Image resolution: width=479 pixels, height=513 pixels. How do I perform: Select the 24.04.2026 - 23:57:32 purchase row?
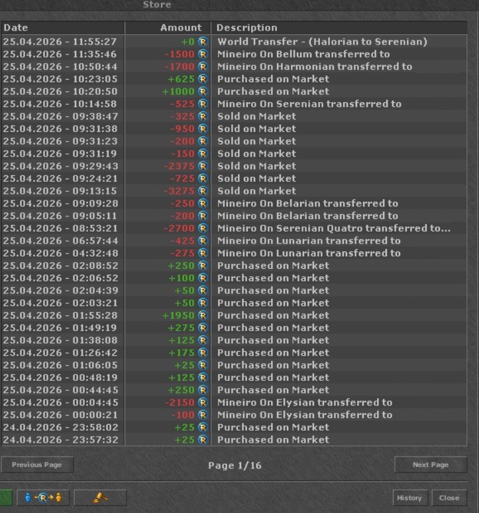tap(234, 439)
